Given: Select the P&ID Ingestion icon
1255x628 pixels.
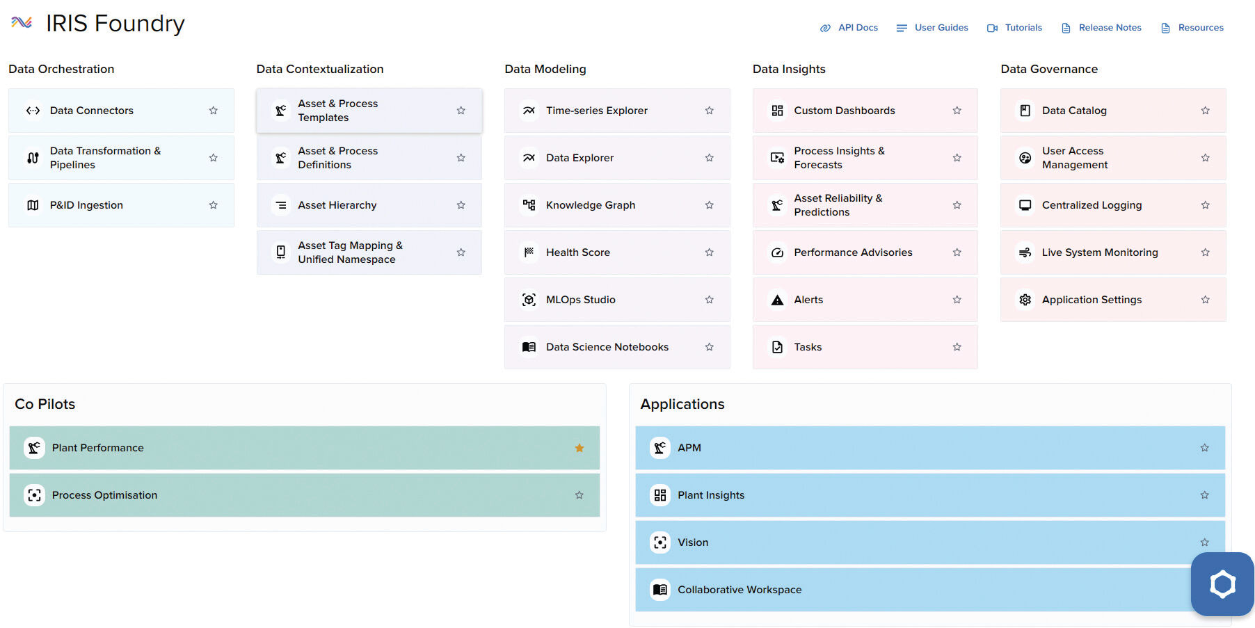Looking at the screenshot, I should point(33,204).
